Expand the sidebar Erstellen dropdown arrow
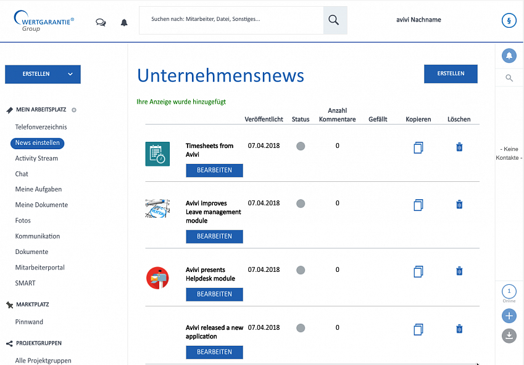The width and height of the screenshot is (524, 365). point(70,74)
